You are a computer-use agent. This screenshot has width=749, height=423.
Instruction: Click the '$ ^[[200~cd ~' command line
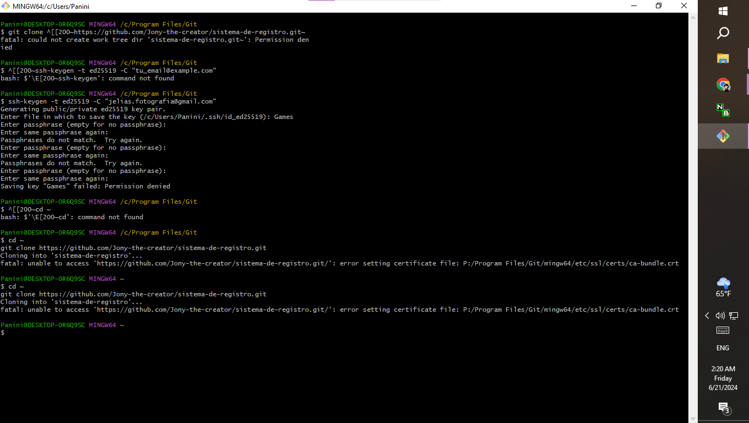click(26, 209)
